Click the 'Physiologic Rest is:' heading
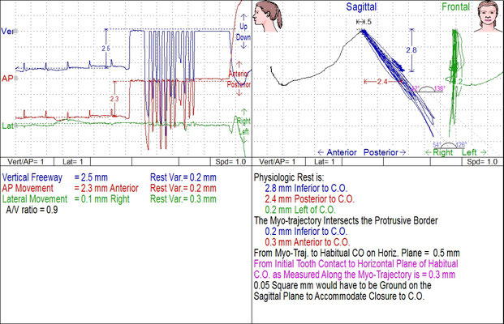 (x=289, y=177)
